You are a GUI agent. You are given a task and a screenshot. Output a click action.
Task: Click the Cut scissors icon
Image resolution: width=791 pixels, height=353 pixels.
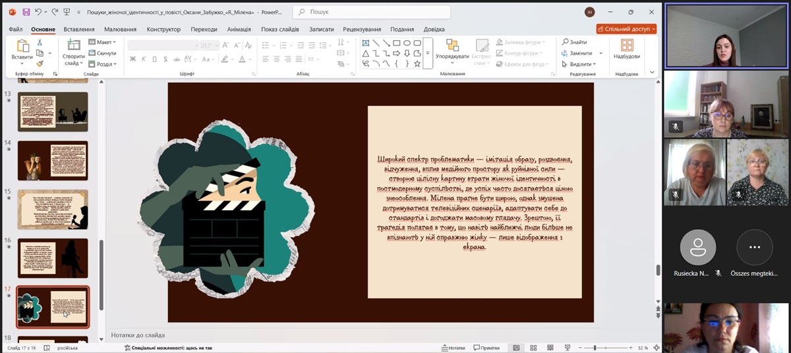pos(40,42)
